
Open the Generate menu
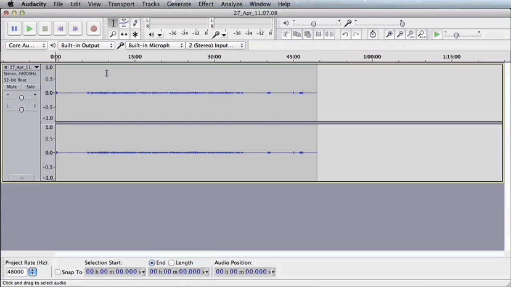tap(179, 4)
